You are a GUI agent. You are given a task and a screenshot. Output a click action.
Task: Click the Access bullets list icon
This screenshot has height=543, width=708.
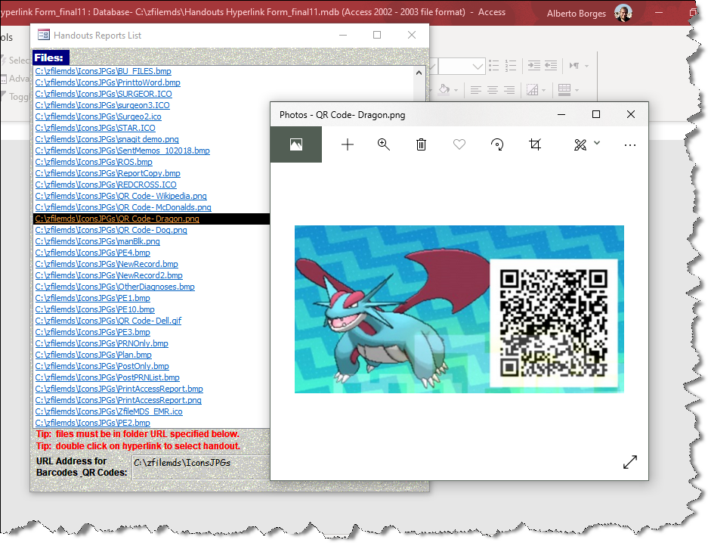point(494,66)
